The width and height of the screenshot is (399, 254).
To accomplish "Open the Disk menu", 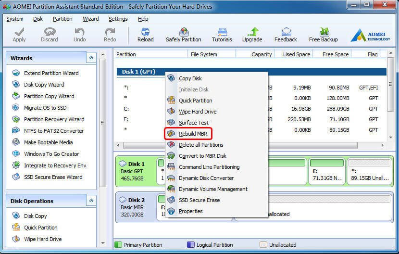I will coord(38,19).
